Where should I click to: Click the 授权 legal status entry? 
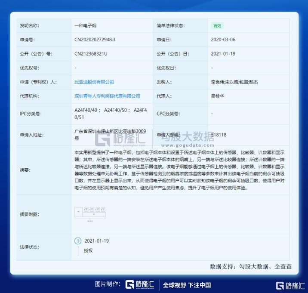(x=88, y=250)
